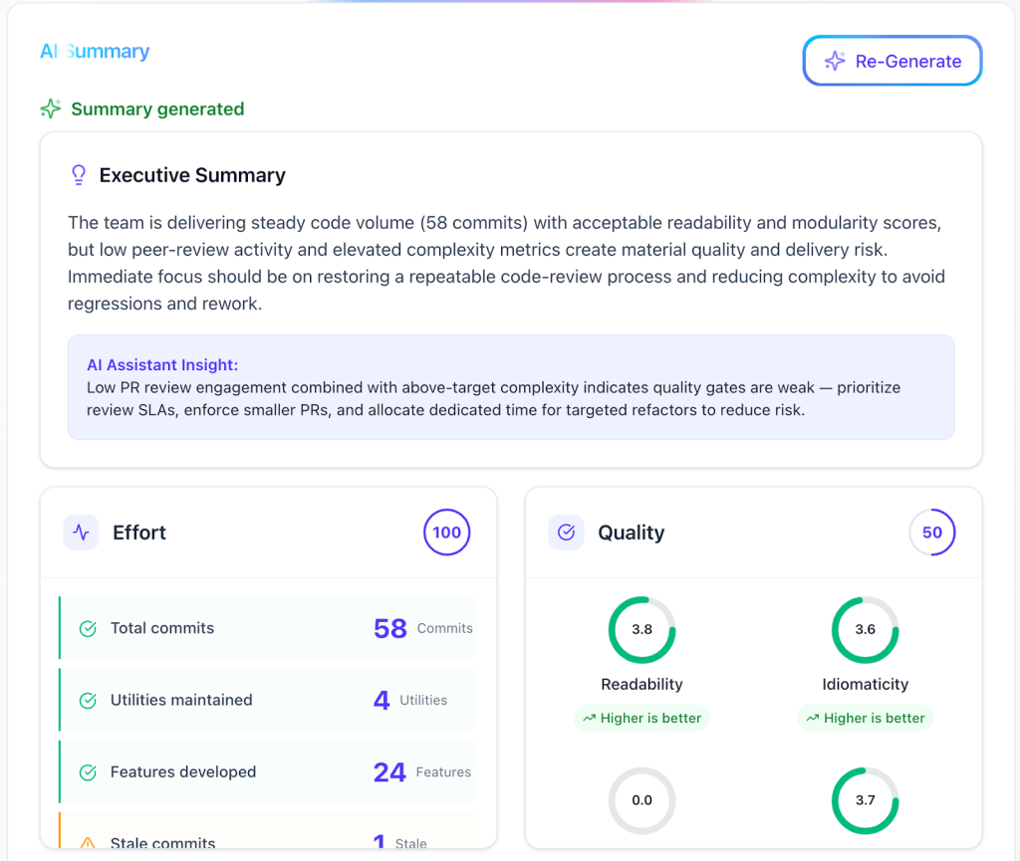Image resolution: width=1020 pixels, height=861 pixels.
Task: Click the Readability gauge showing 3.8
Action: [x=642, y=629]
